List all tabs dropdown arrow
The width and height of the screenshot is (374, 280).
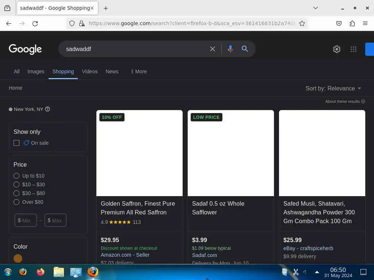coord(315,8)
